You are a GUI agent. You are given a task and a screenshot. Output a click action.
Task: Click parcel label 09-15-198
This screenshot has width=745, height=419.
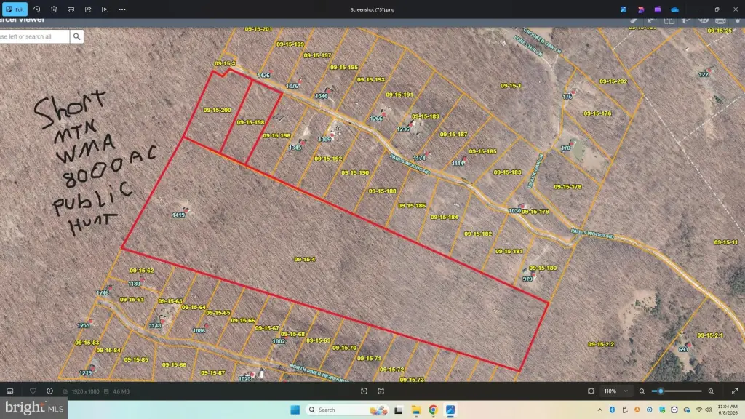(250, 122)
